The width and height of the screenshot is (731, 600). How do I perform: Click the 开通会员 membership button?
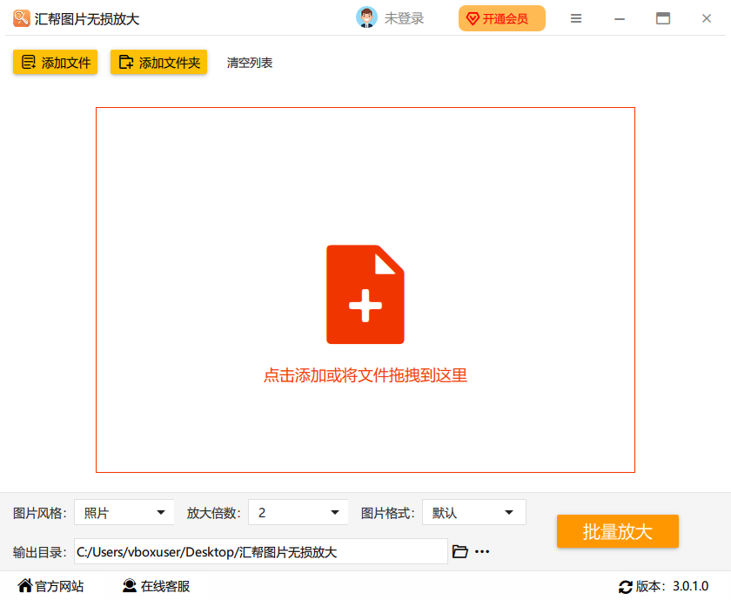pos(501,18)
